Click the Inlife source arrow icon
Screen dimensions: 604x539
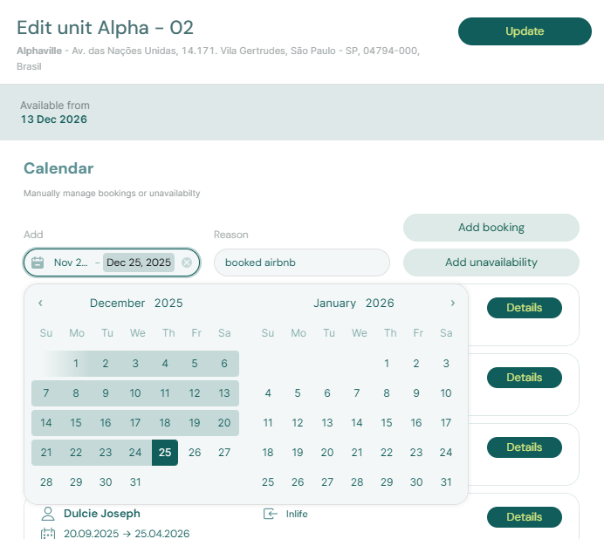[270, 514]
